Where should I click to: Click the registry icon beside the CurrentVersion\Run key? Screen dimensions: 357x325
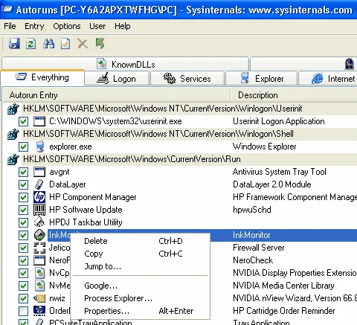[13, 159]
